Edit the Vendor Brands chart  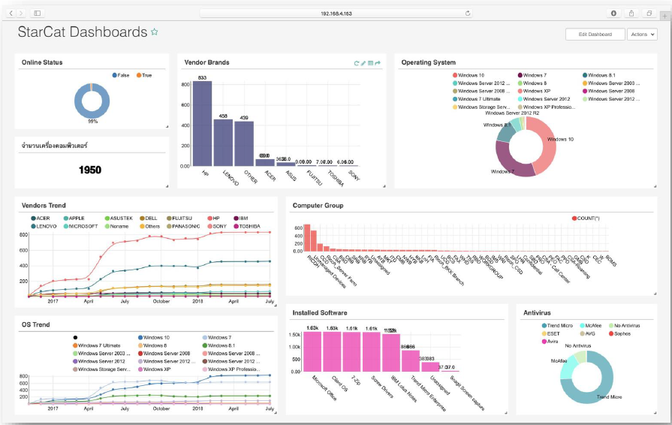pyautogui.click(x=363, y=63)
